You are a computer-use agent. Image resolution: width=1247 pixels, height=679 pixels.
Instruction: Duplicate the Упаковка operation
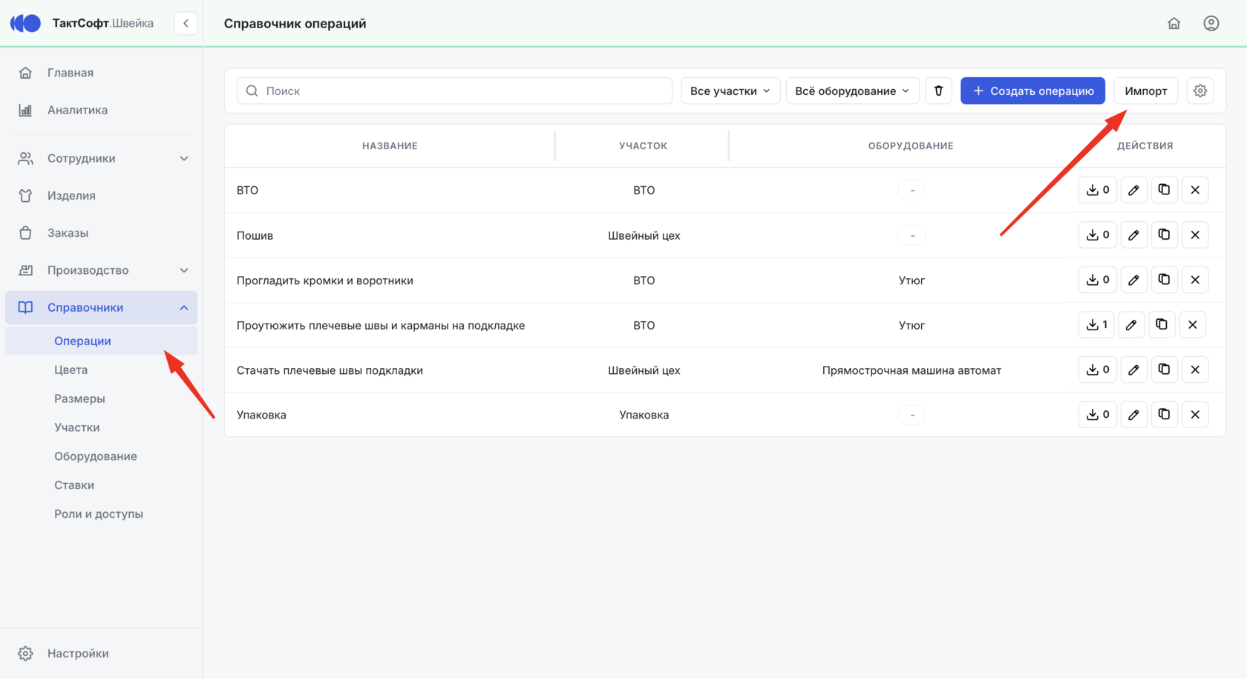click(1164, 415)
